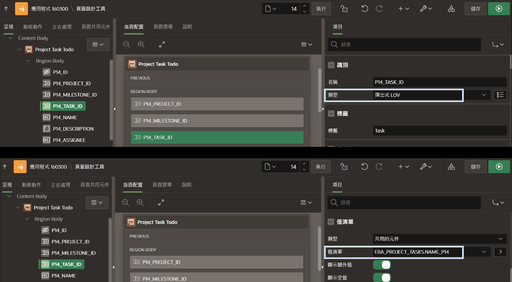
Task: Open the 類型 dropdown showing 共用的元件
Action: 440,238
